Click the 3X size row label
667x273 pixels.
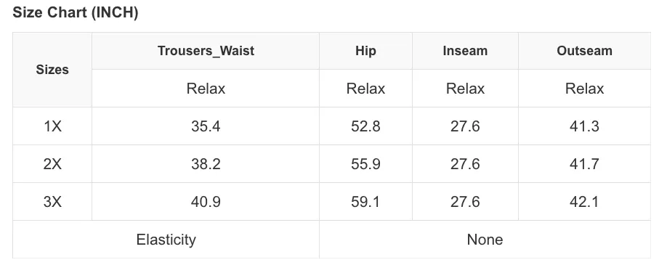[52, 202]
